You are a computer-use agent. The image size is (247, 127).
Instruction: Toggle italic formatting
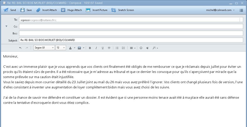point(96,48)
